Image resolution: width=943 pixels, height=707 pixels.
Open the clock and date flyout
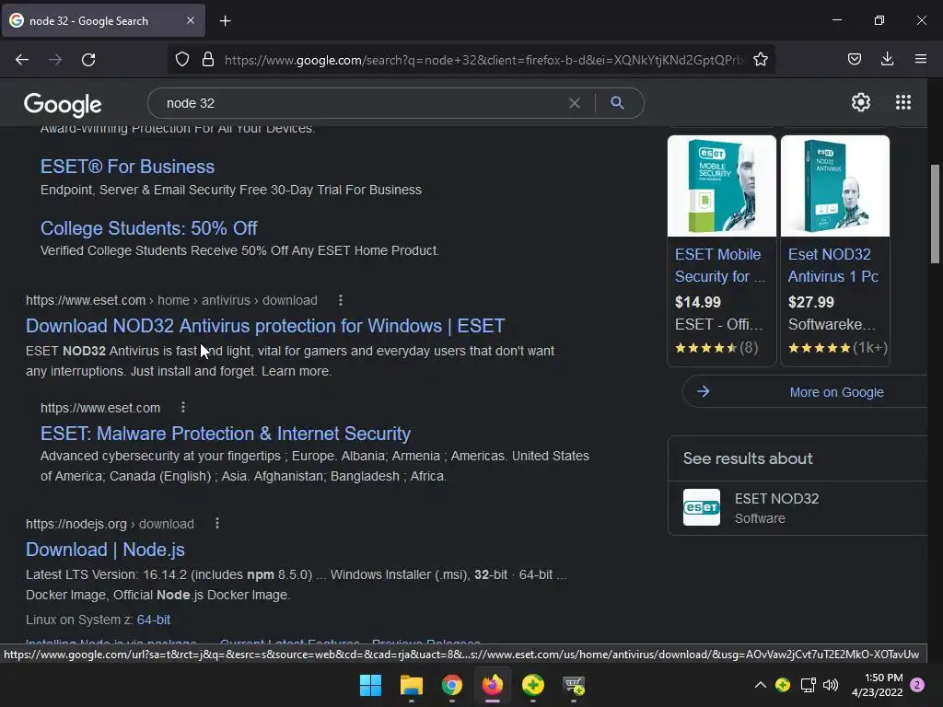pos(878,685)
